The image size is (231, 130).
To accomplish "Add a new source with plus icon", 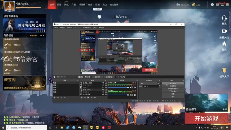I will coord(81,98).
